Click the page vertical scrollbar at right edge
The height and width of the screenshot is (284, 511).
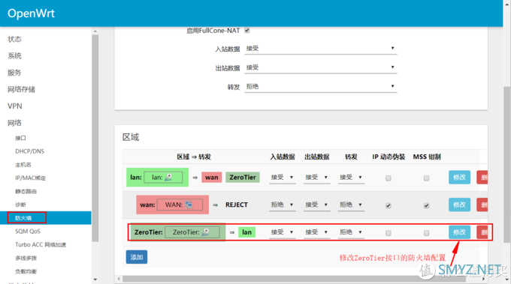point(506,164)
